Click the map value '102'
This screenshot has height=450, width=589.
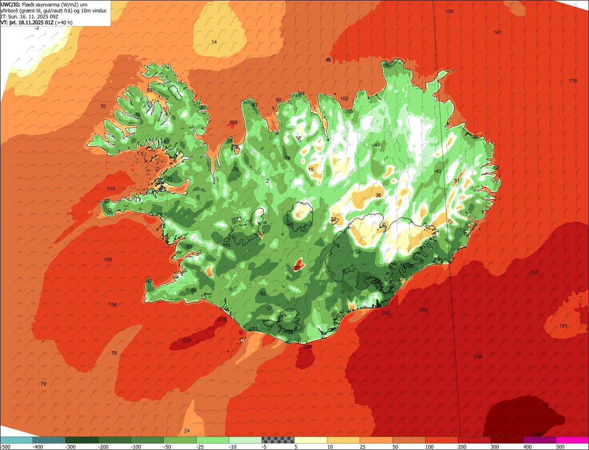[344, 99]
